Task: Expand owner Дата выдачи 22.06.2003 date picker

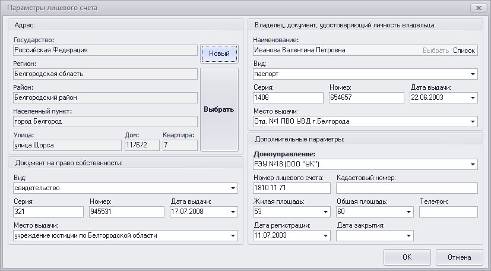Action: click(473, 98)
